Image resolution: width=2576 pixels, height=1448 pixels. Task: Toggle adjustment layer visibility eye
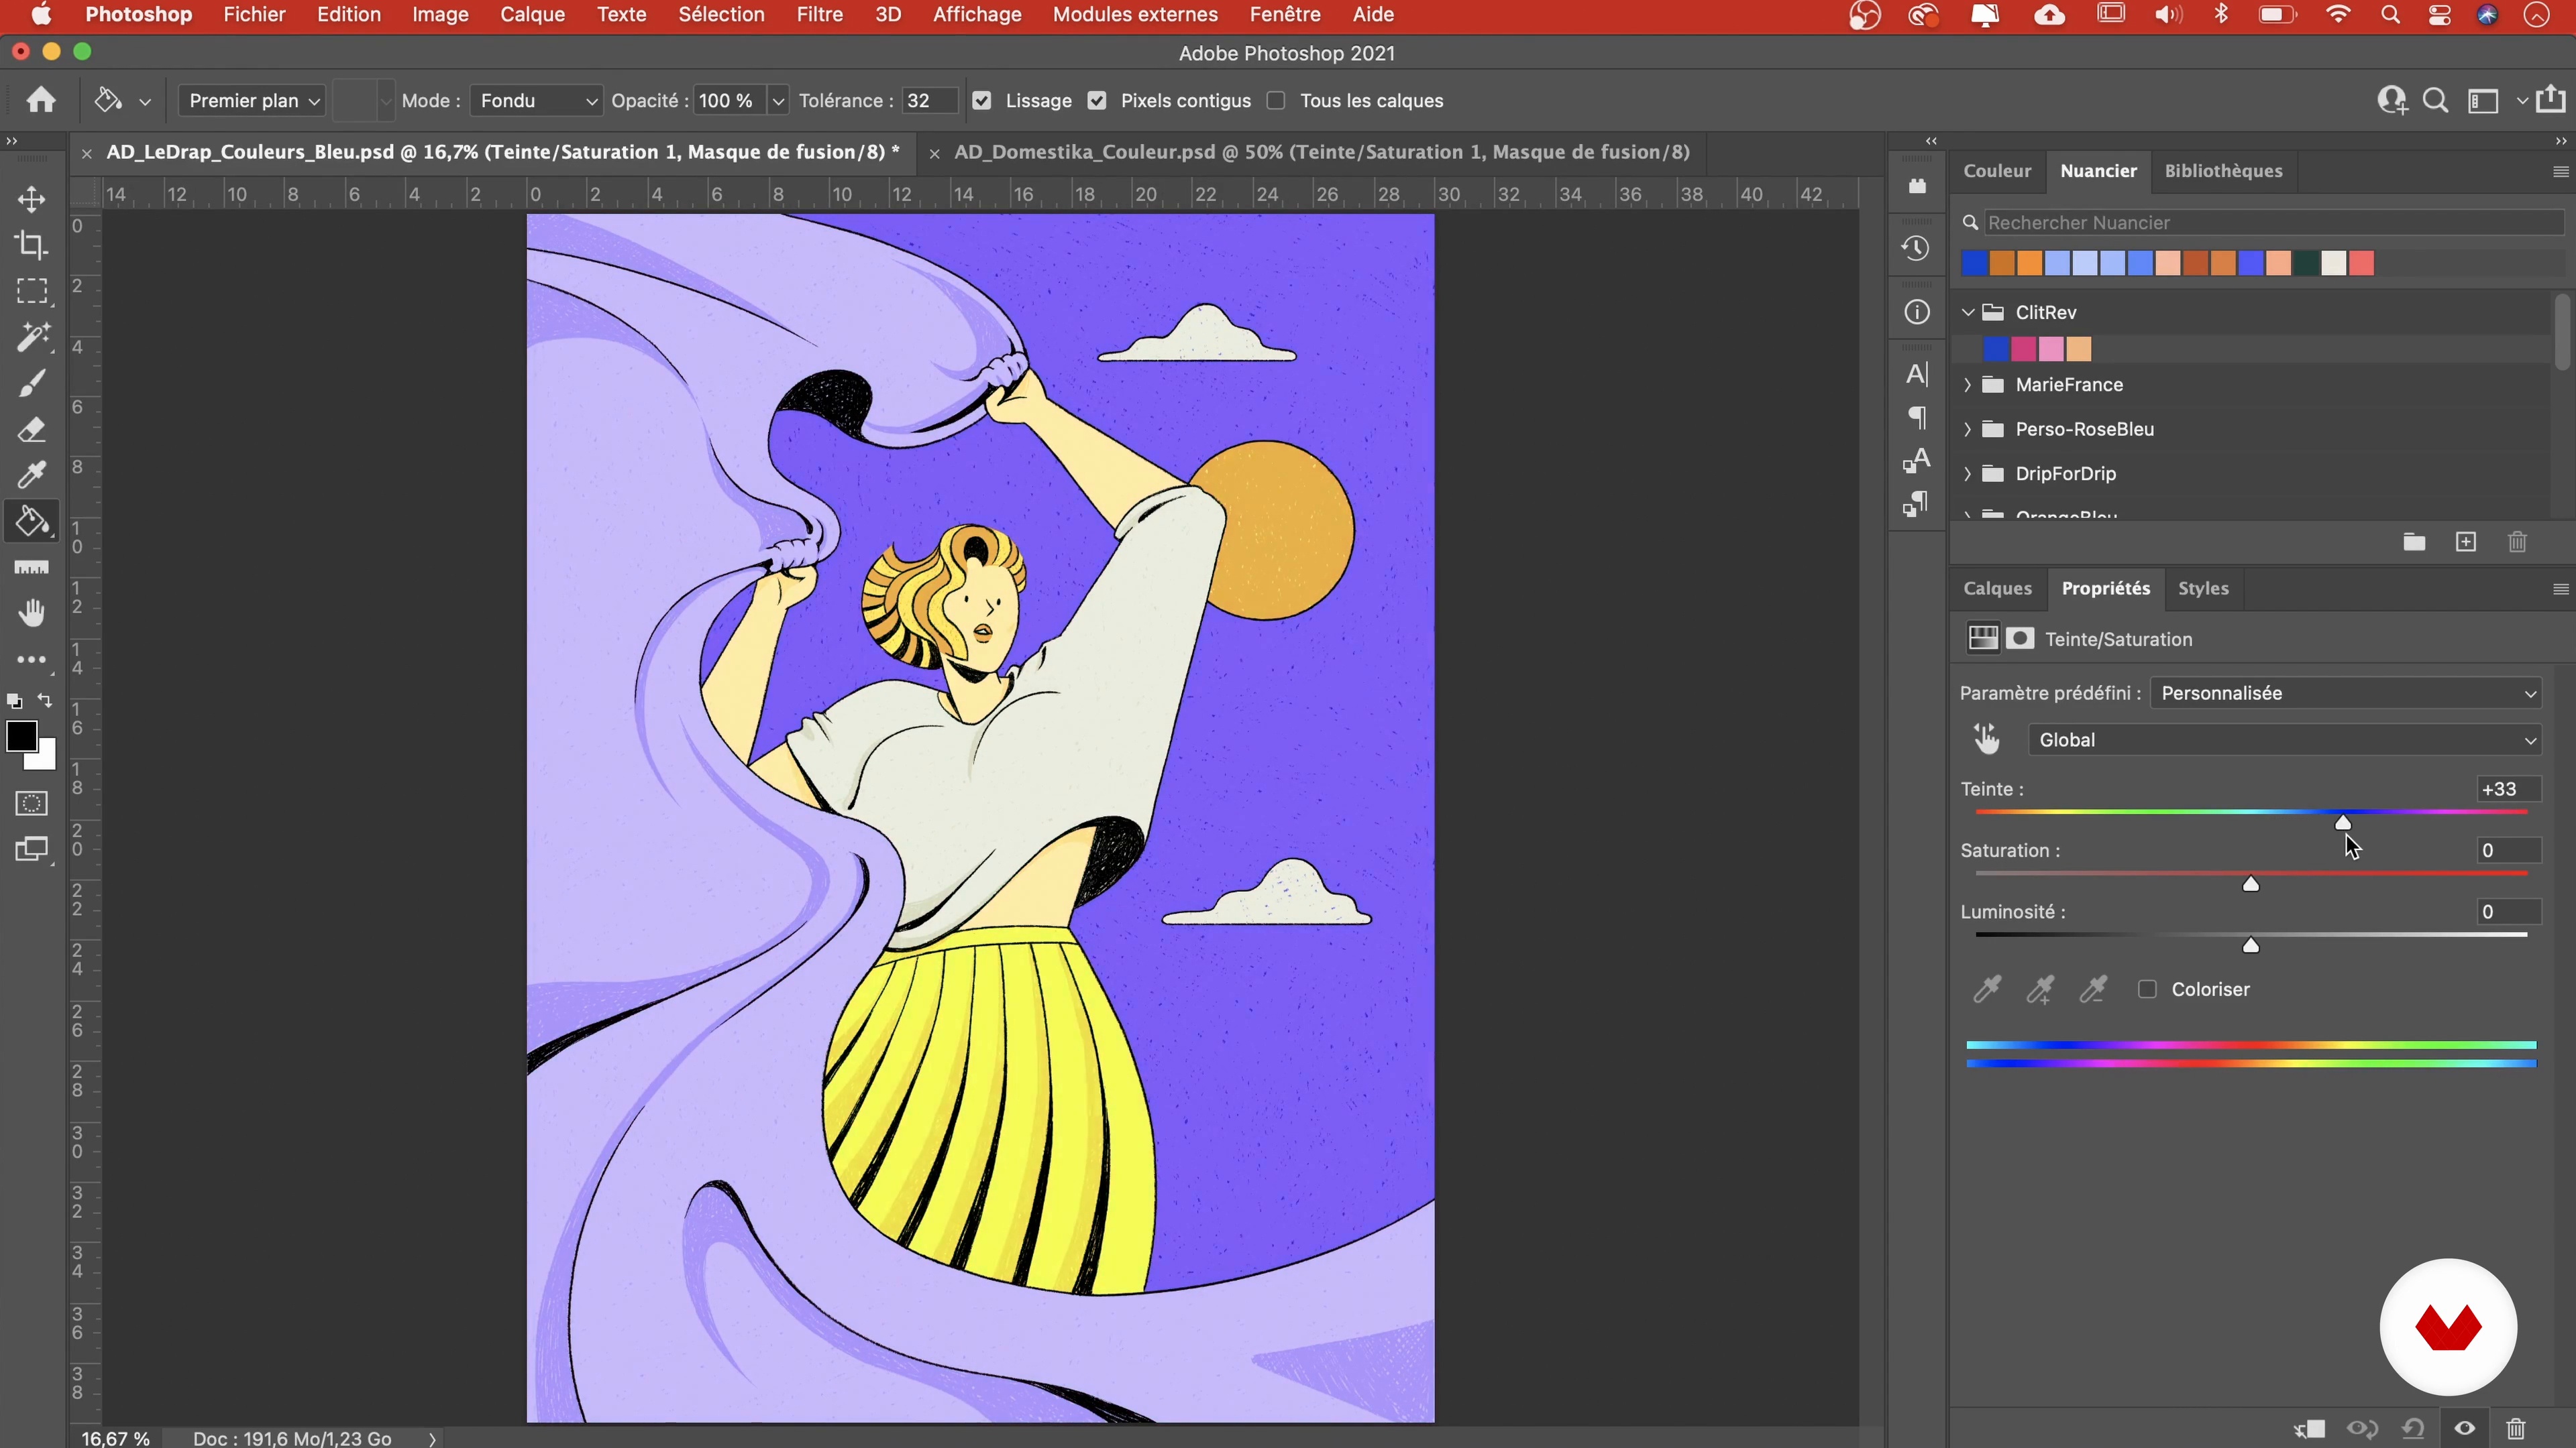2465,1429
